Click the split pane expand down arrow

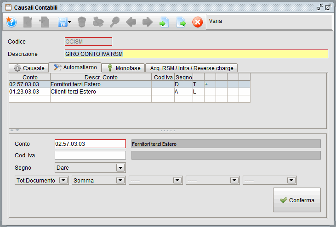click(x=17, y=130)
